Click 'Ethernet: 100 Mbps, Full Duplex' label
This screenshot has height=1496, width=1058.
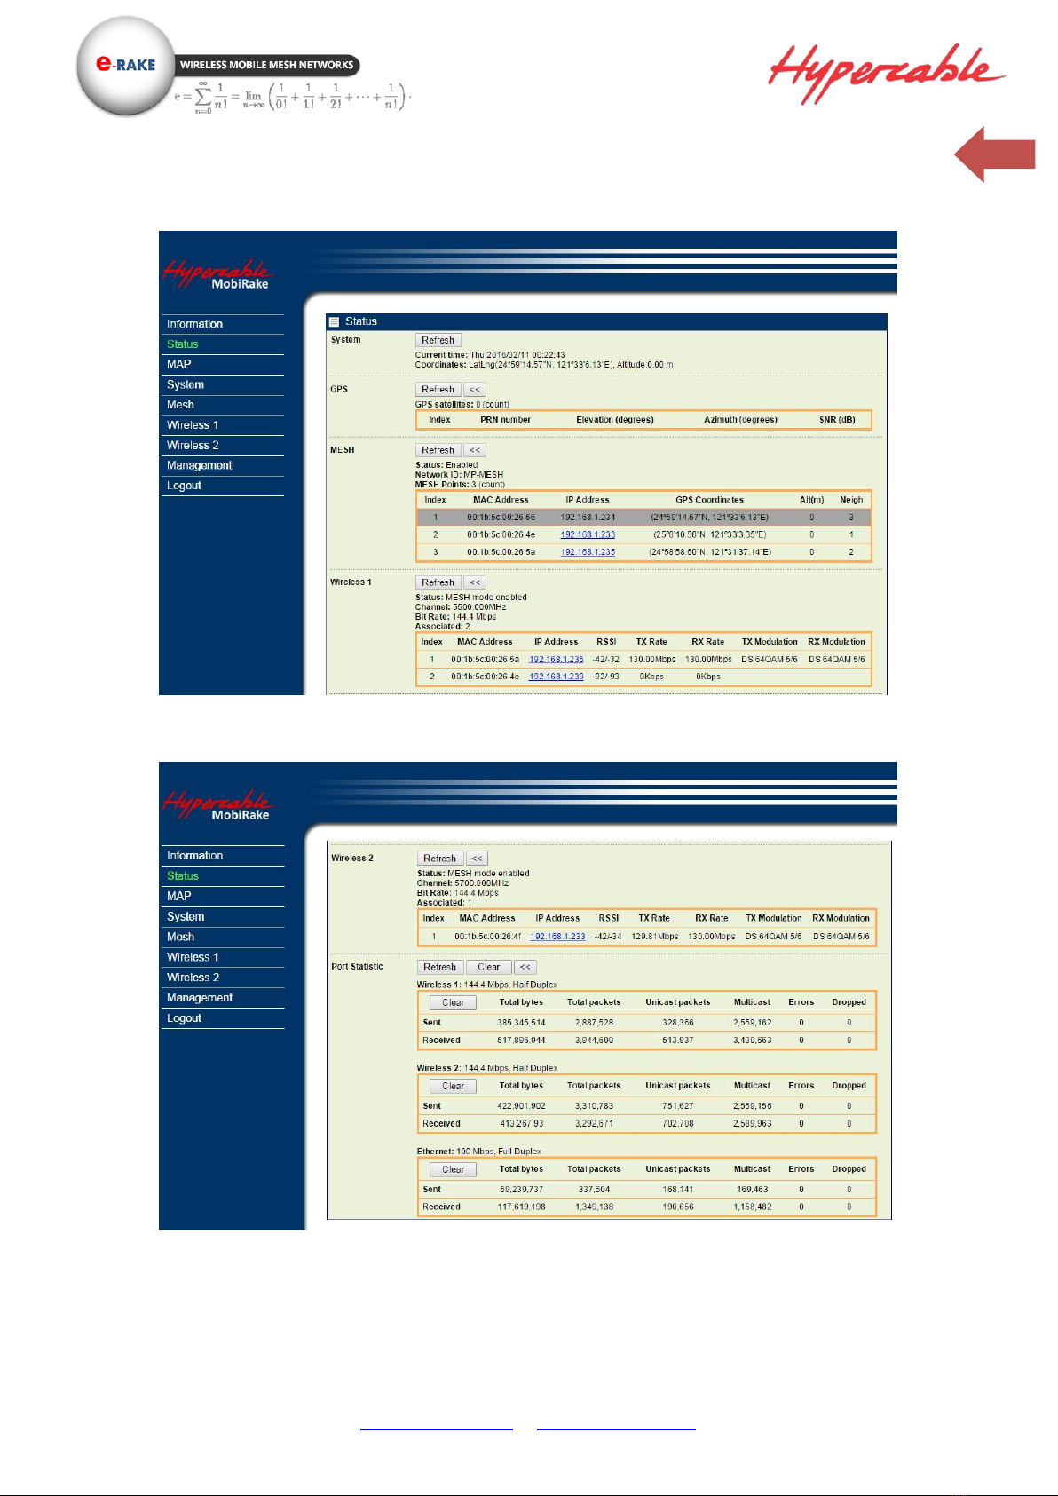point(479,1152)
